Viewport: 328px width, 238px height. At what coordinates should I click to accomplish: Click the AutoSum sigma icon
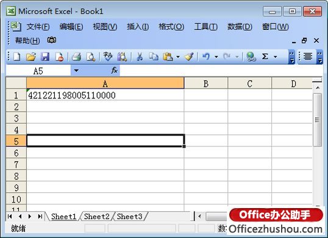pos(265,57)
